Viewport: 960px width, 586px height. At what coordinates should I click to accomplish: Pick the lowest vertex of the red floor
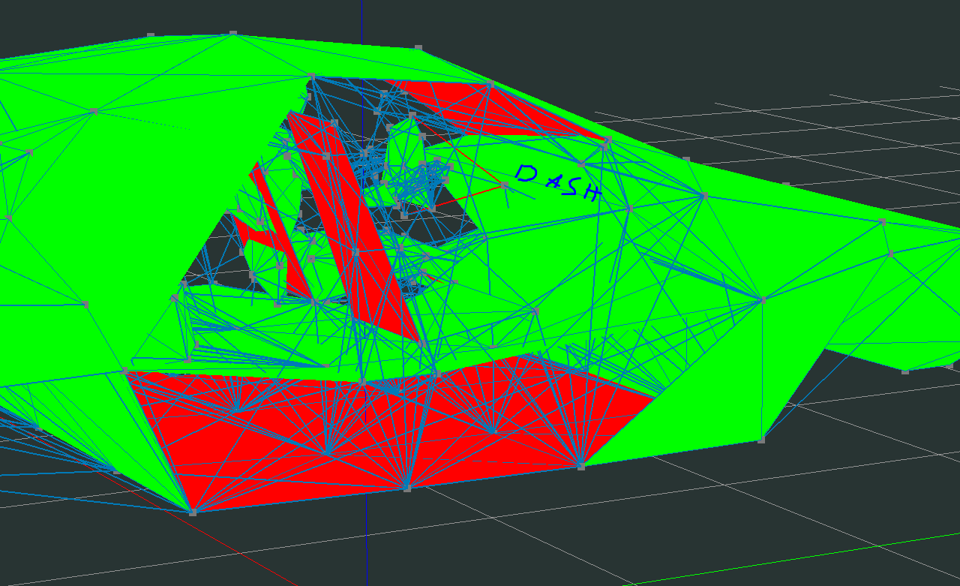193,512
